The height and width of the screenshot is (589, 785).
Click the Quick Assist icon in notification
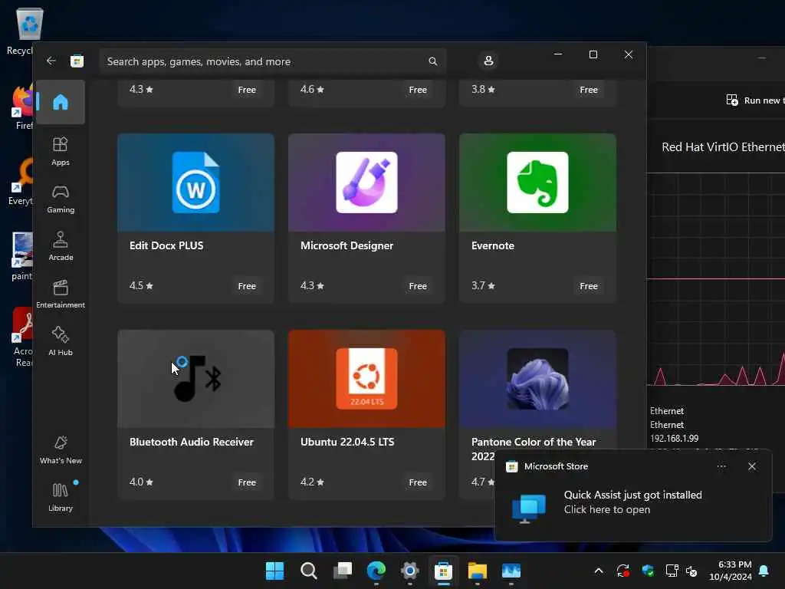click(529, 508)
